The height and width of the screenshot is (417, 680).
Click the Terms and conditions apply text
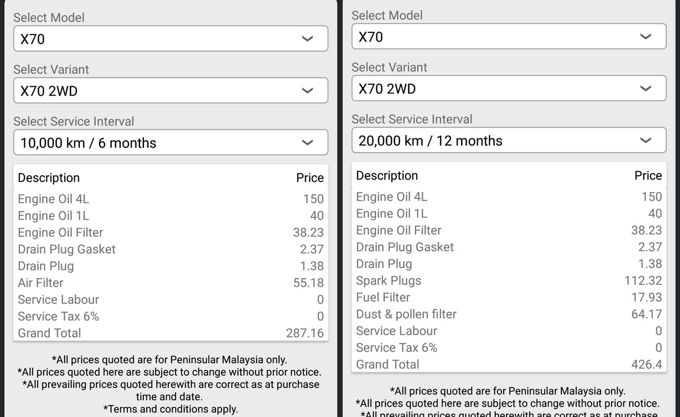(x=171, y=409)
